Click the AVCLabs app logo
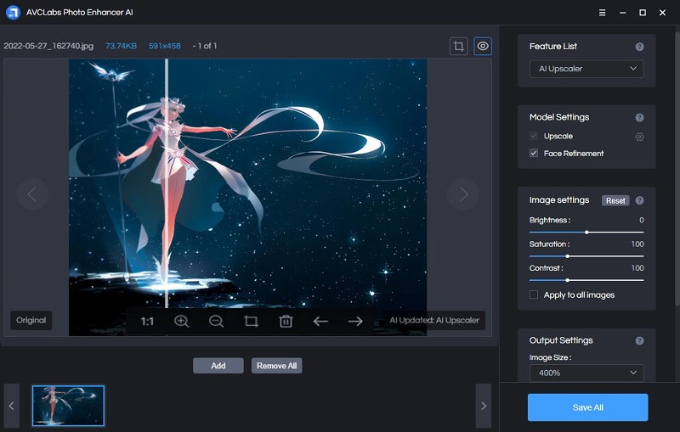The height and width of the screenshot is (432, 680). click(13, 13)
